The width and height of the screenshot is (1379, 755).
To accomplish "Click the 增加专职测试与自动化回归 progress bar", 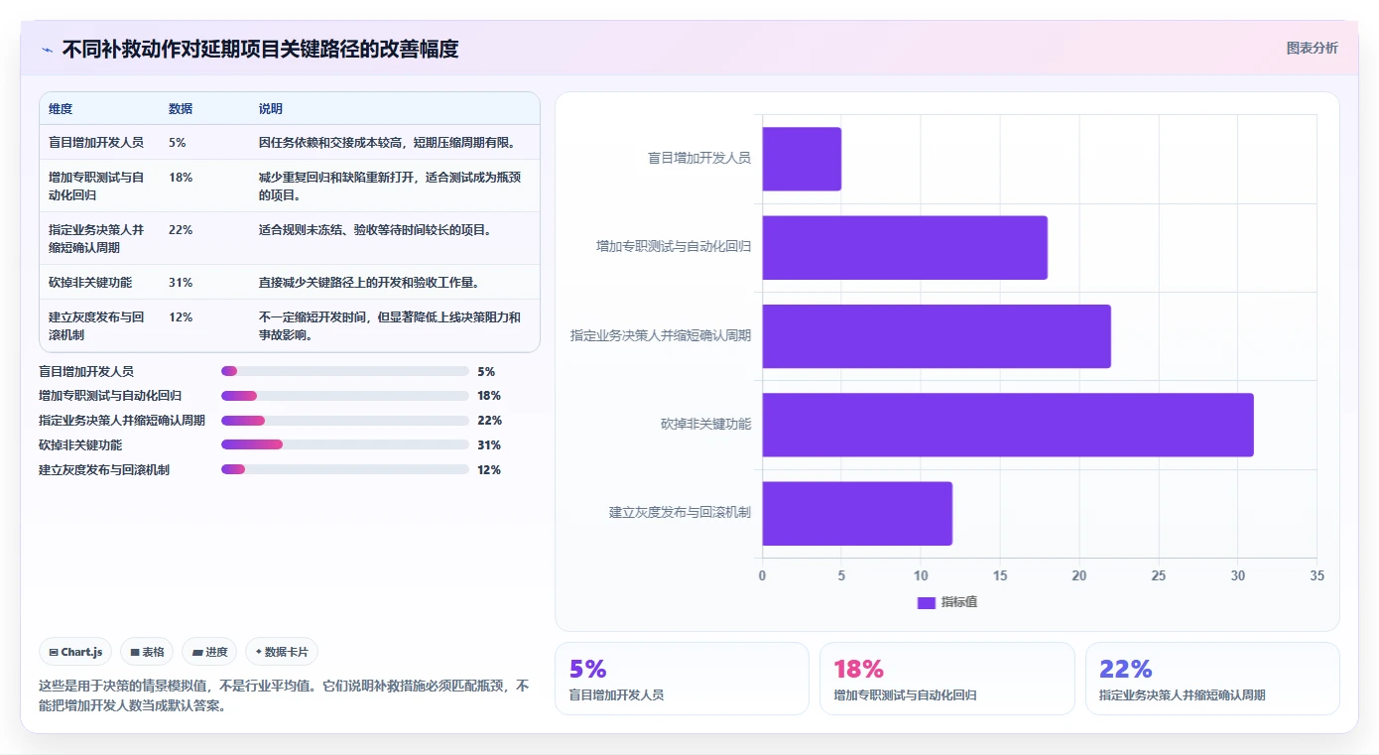I will [345, 396].
